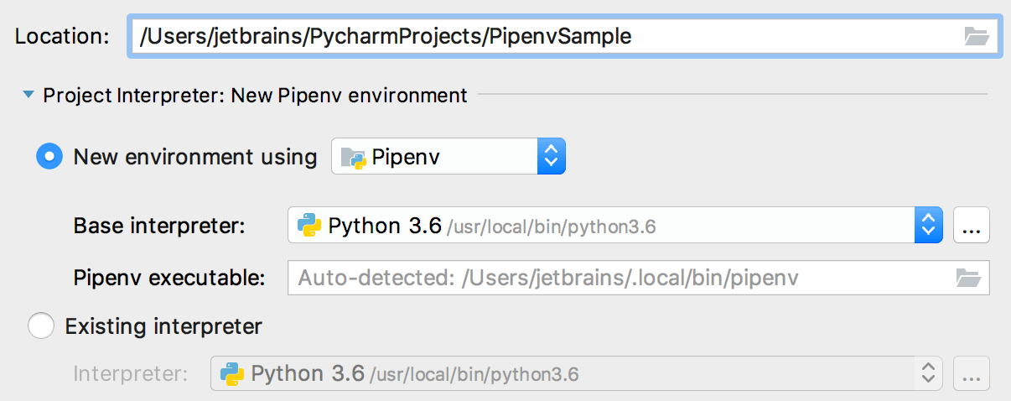Screen dimensions: 1011x401
Task: Click the Python 3.6 text in Interpreter combo box
Action: click(x=308, y=373)
